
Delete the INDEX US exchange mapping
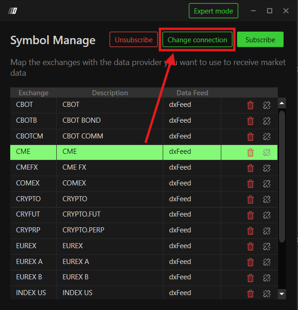tap(250, 294)
